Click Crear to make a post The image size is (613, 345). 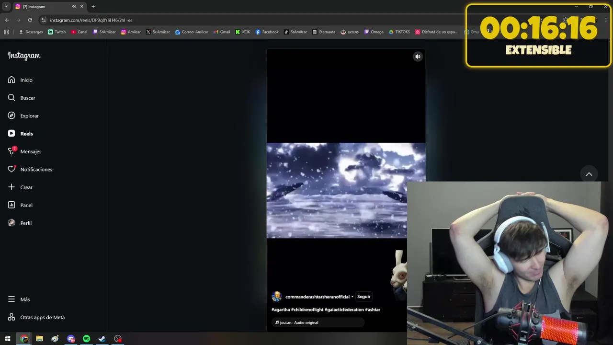click(20, 187)
